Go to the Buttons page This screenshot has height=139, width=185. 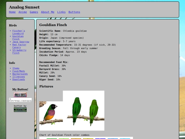(x=74, y=12)
